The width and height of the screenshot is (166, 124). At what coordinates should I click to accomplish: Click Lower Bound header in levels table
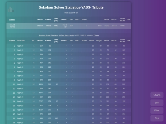pos(122,40)
